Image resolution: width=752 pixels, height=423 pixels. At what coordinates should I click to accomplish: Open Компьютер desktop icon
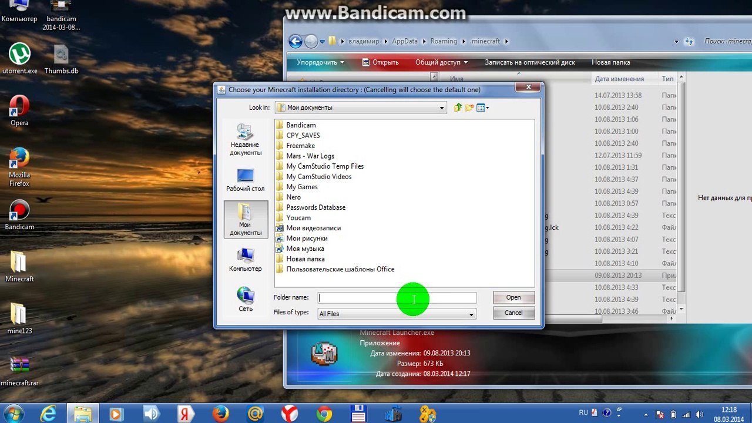click(x=19, y=12)
